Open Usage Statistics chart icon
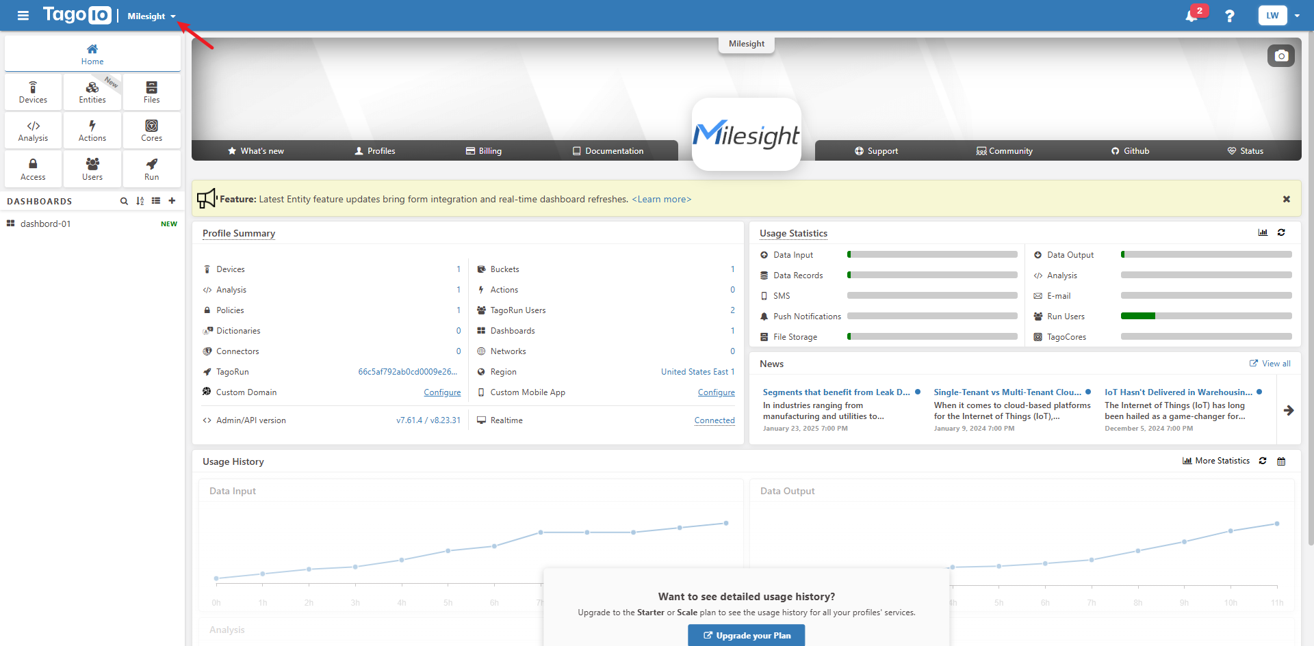Viewport: 1314px width, 646px height. pyautogui.click(x=1263, y=232)
